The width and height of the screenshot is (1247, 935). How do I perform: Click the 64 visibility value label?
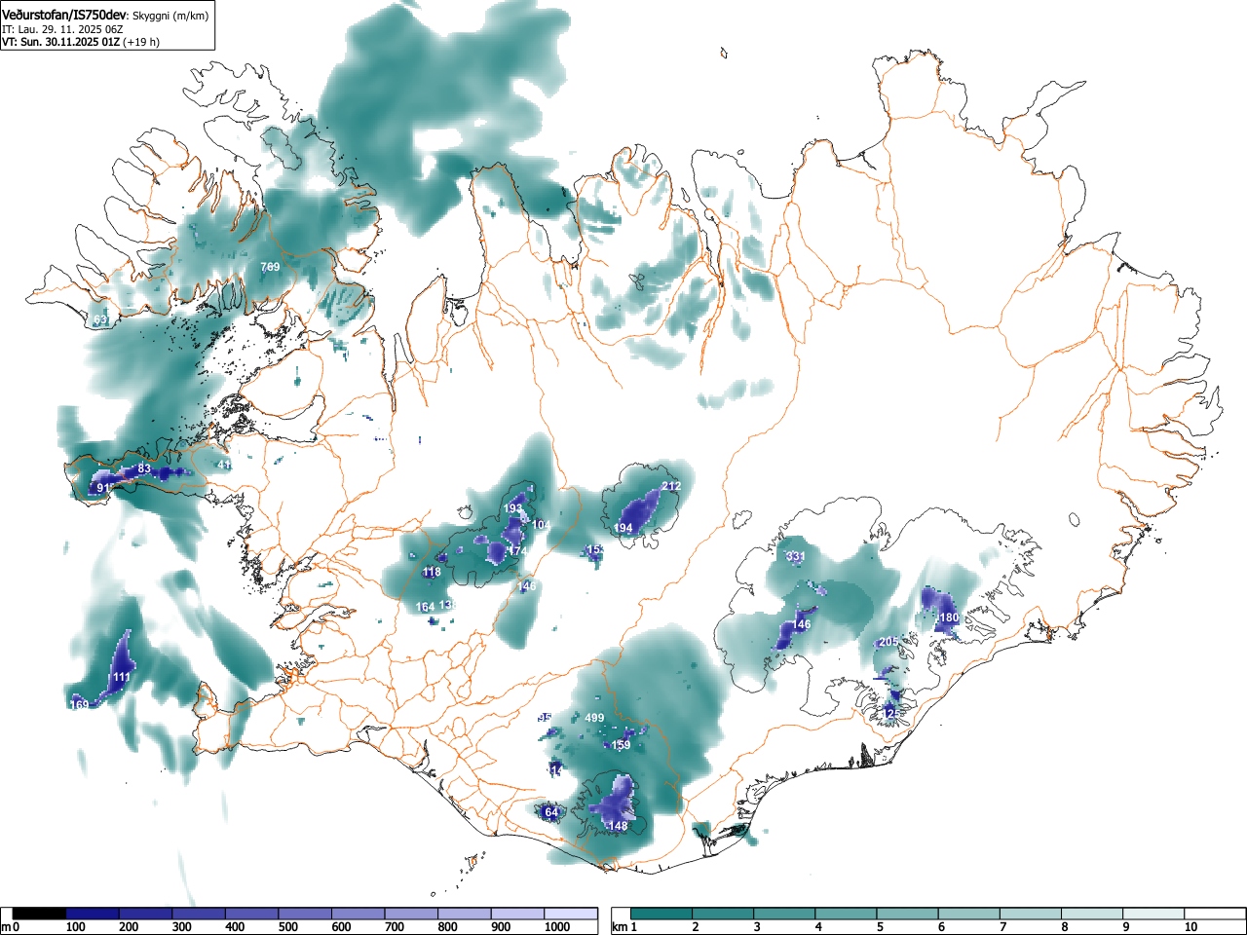[x=551, y=812]
